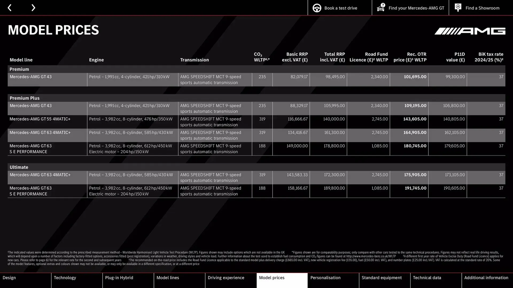Viewport: 513px width, 288px height.
Task: Click Total RRP value 140,000.00
Action: 334,119
